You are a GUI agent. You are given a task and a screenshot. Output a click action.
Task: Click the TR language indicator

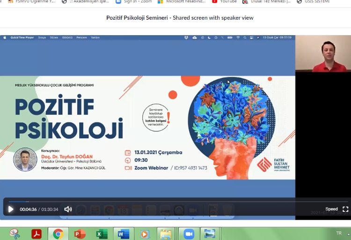point(338,233)
